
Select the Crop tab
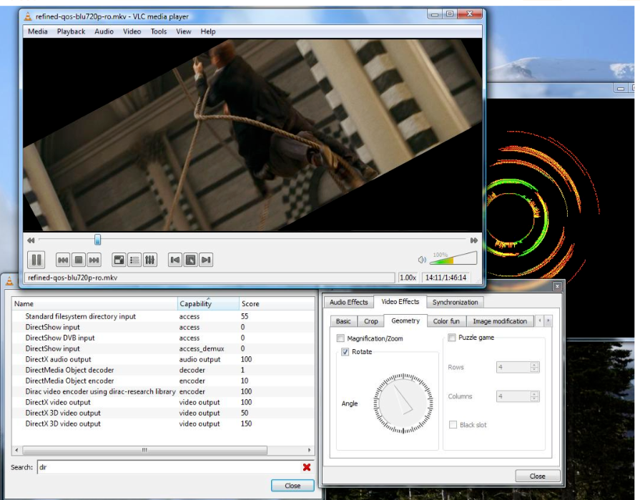pos(370,321)
